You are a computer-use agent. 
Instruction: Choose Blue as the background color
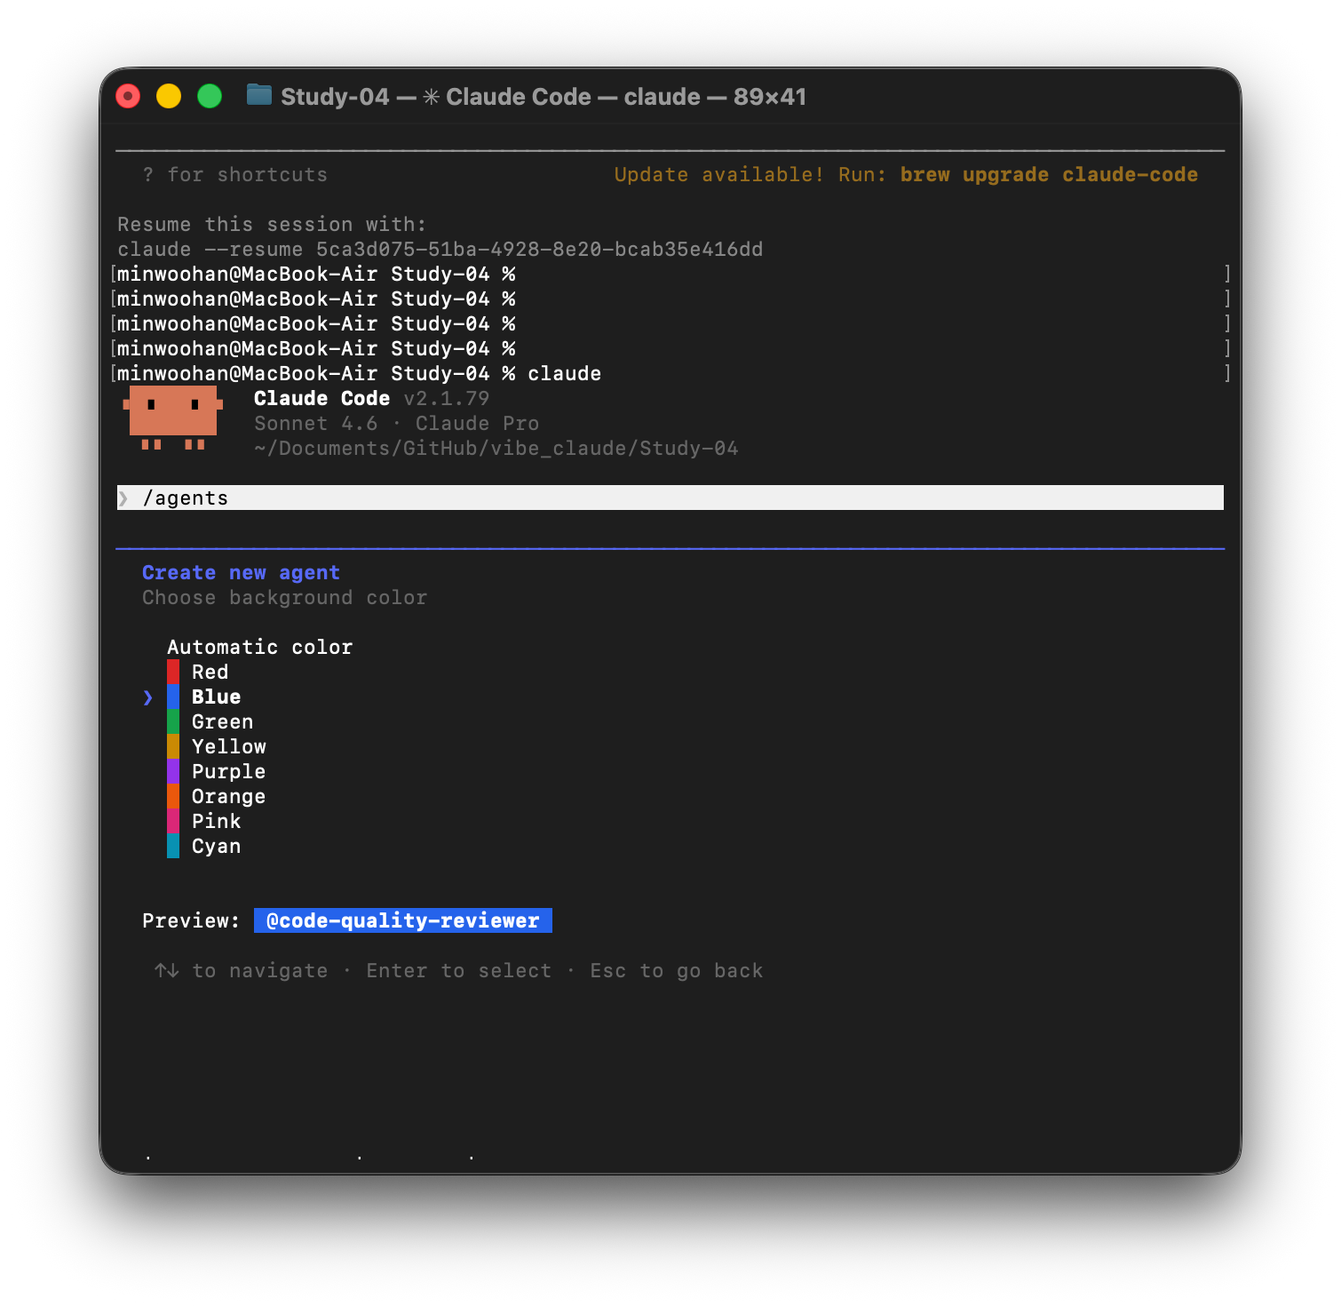(216, 697)
